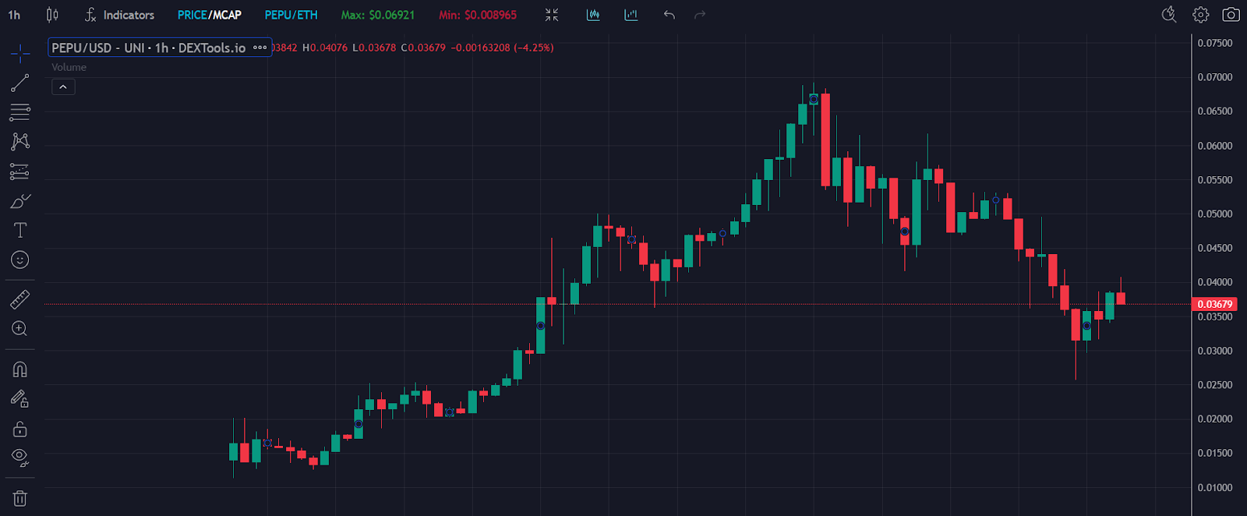Click the Min: $0.008965 label
The height and width of the screenshot is (516, 1247).
tap(478, 15)
